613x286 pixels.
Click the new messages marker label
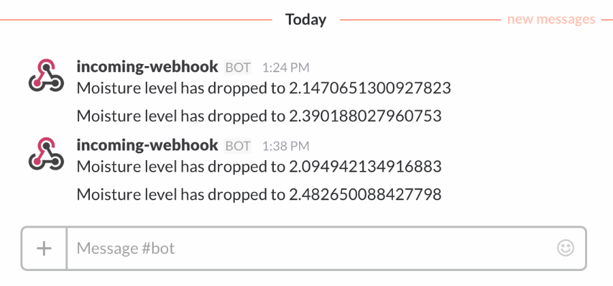tap(551, 19)
